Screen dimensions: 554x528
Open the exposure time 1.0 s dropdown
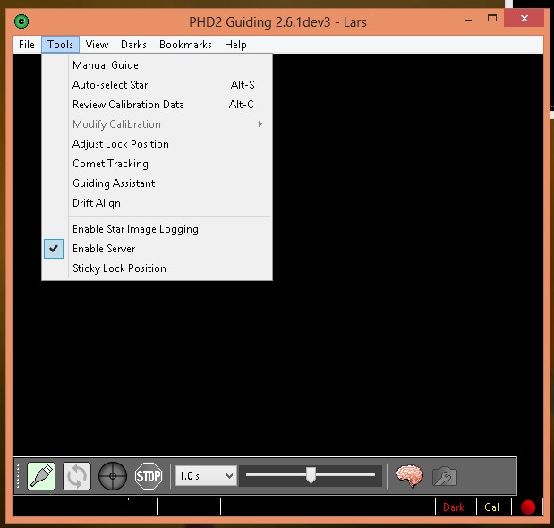[x=206, y=476]
